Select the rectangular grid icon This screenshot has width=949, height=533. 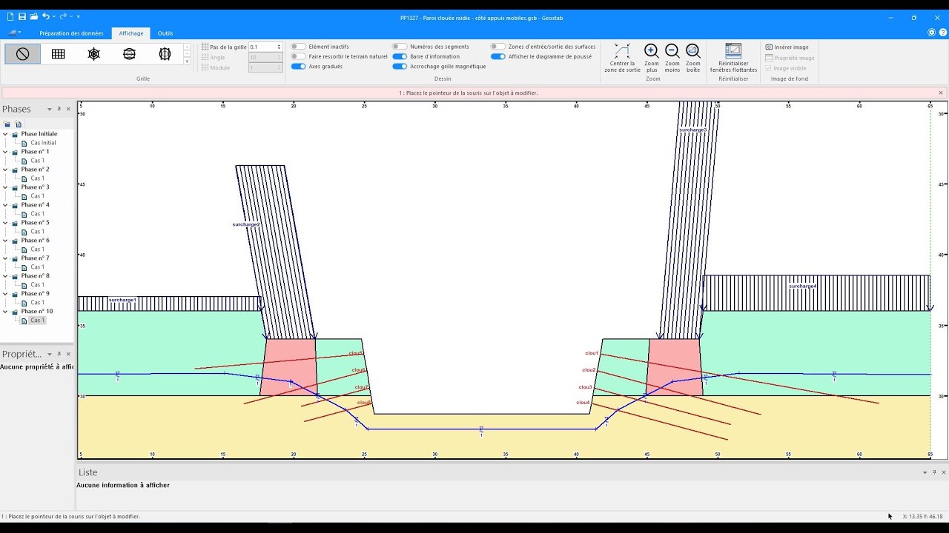[58, 54]
